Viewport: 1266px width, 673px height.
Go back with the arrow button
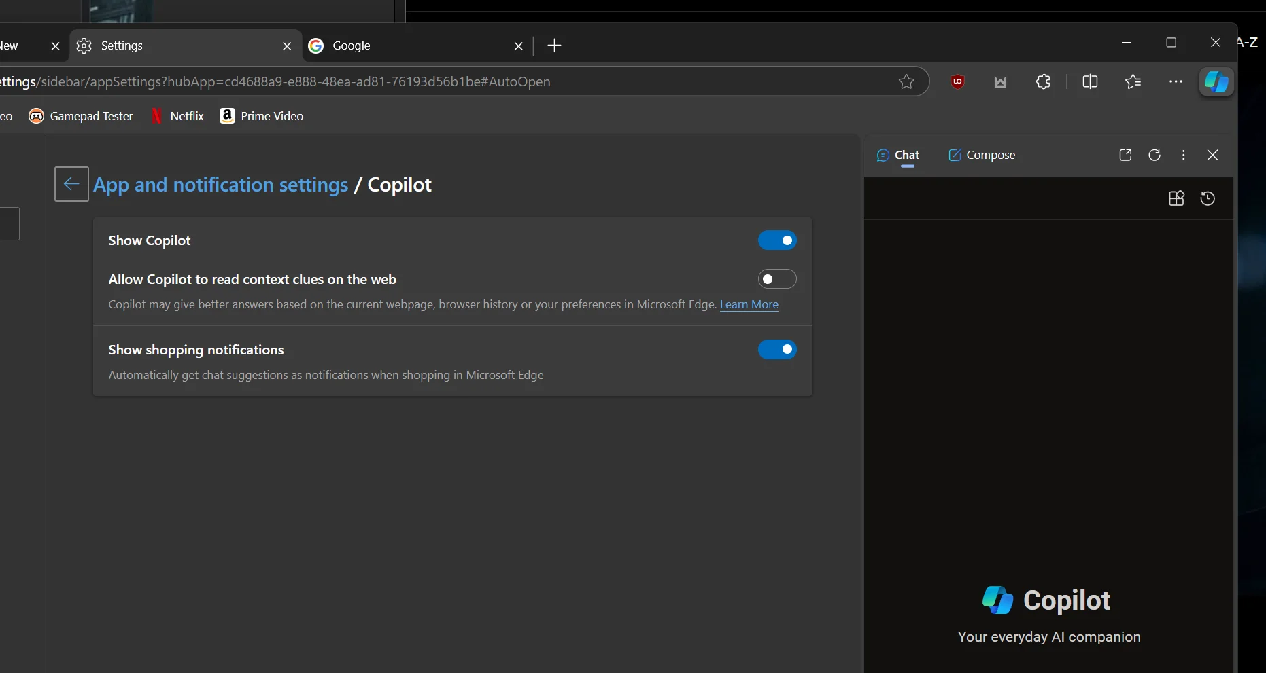(x=71, y=184)
